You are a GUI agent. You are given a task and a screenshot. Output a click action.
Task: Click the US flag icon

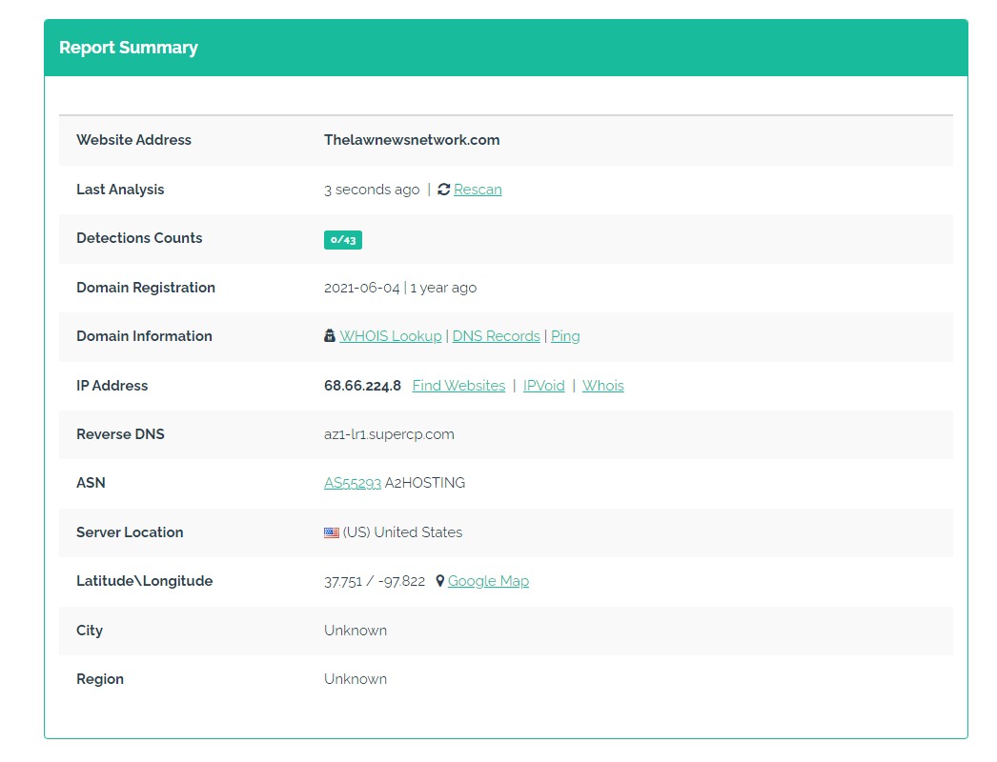(x=332, y=532)
